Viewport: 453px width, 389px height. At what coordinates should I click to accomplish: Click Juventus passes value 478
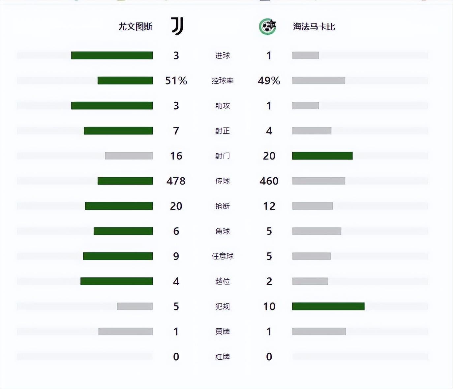point(176,181)
